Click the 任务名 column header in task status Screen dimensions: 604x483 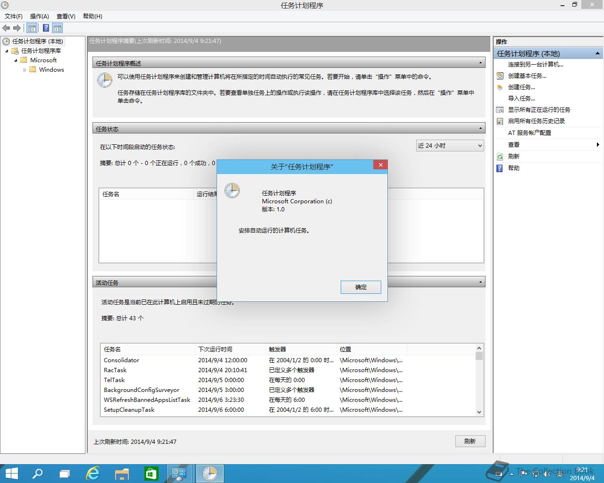(147, 194)
